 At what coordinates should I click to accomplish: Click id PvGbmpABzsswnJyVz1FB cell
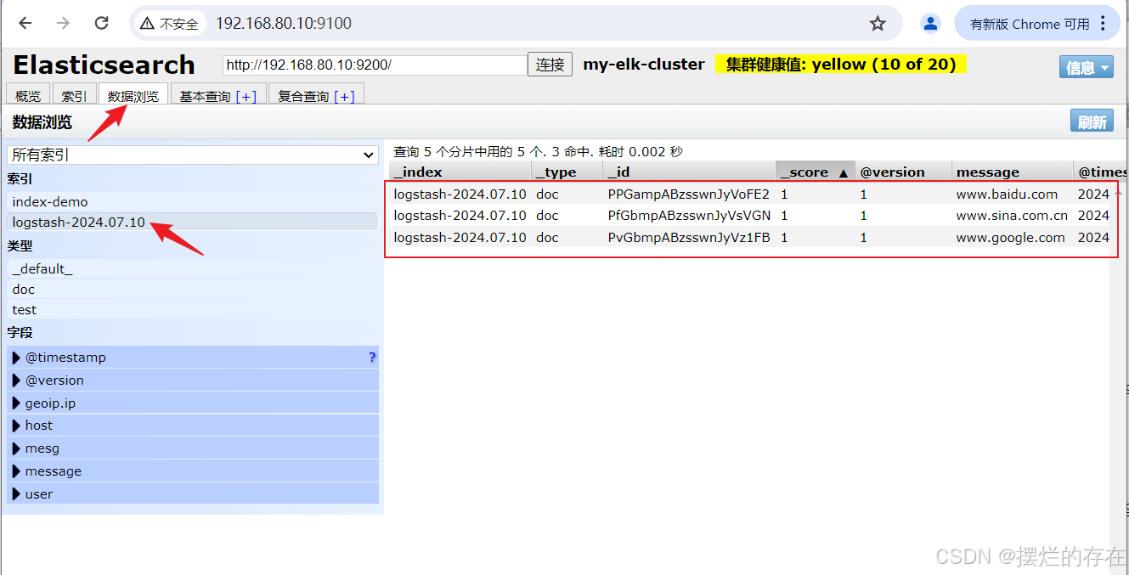[689, 238]
